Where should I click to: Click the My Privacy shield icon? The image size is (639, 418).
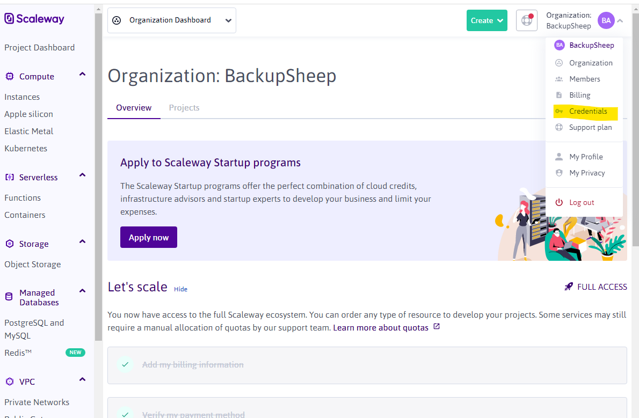click(x=559, y=173)
